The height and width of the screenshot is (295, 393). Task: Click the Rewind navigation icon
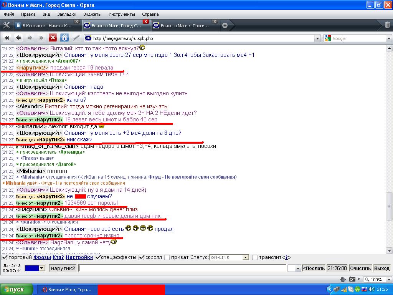click(7, 38)
